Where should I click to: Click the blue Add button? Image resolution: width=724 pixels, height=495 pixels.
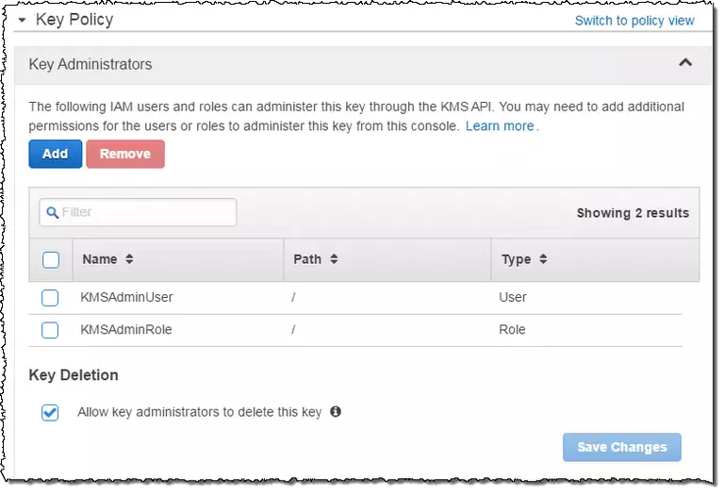click(56, 154)
